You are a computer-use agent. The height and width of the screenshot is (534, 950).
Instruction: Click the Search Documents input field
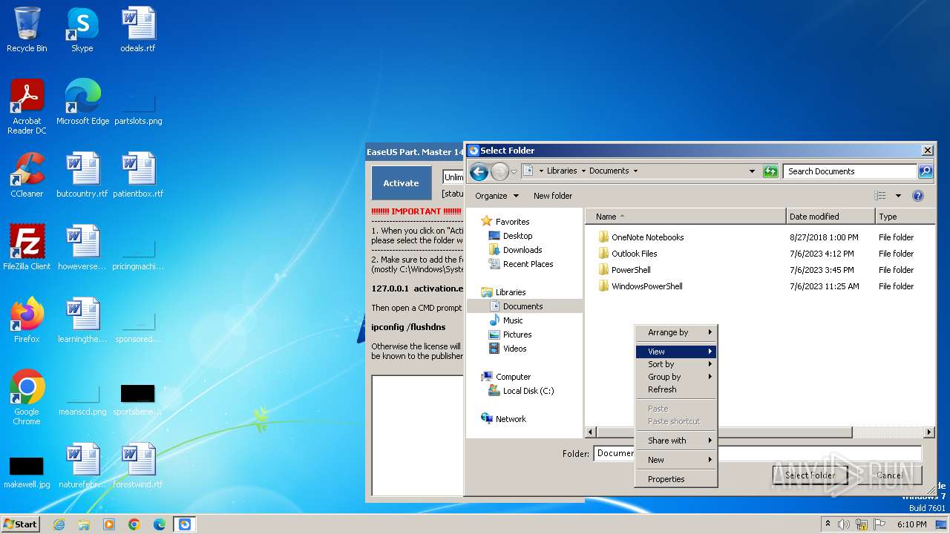pos(850,171)
